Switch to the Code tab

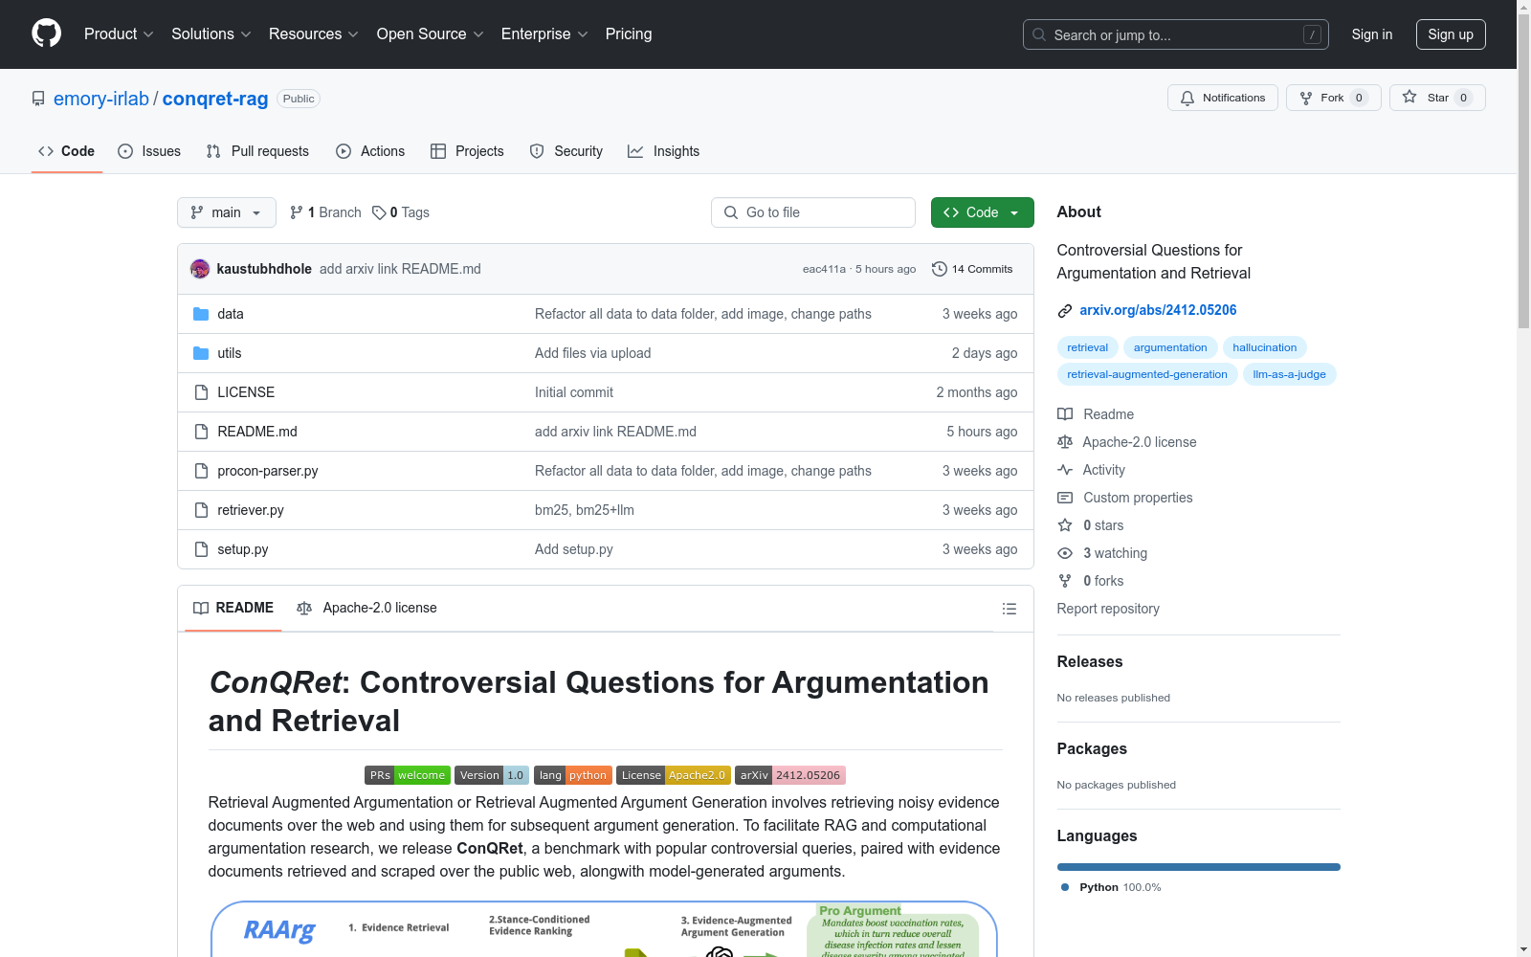(x=67, y=151)
